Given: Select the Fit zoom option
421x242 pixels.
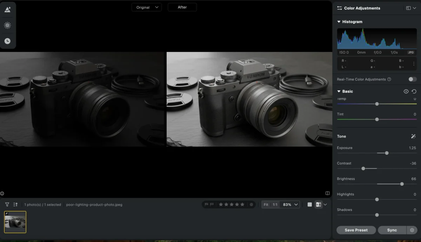Looking at the screenshot, I should point(266,204).
